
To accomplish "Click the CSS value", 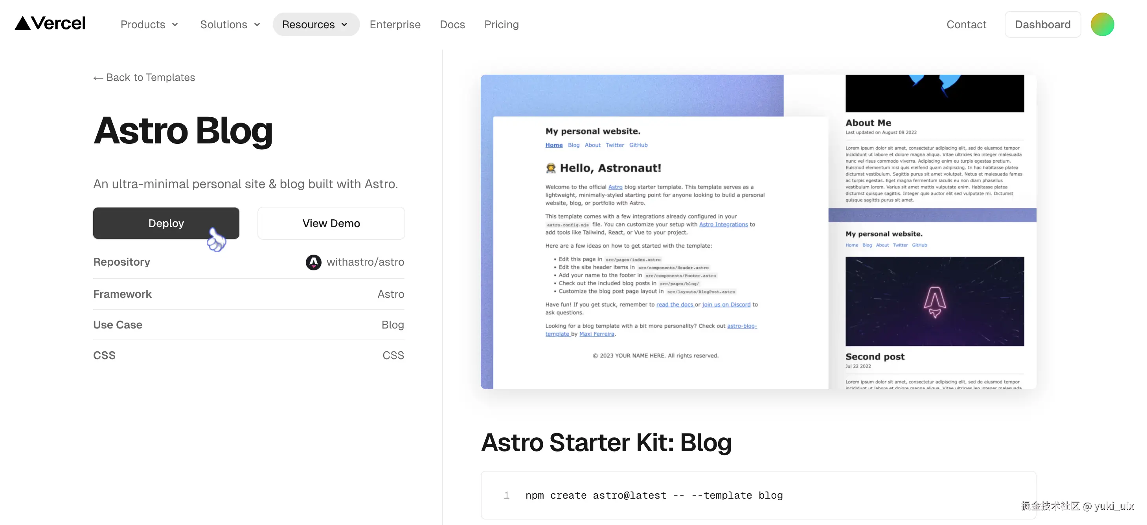I will click(393, 355).
